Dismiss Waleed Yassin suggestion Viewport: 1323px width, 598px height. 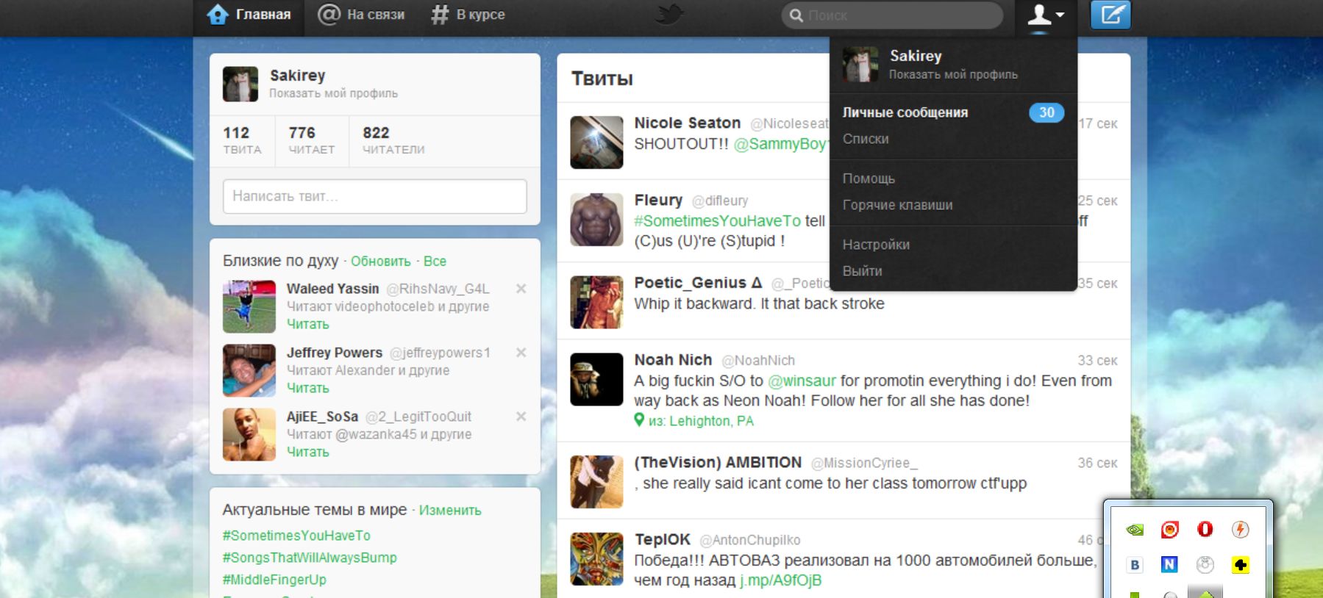point(521,289)
